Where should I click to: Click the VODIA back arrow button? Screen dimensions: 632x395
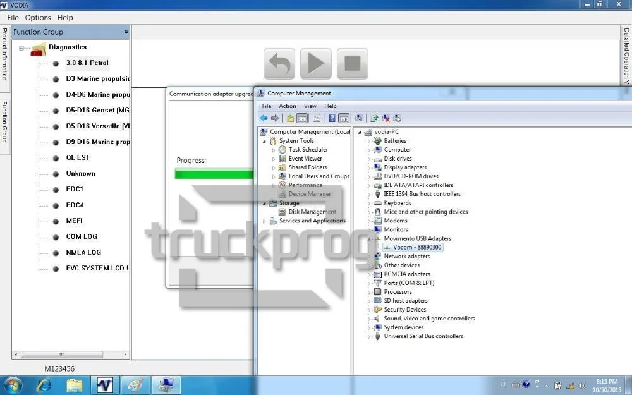tap(279, 64)
